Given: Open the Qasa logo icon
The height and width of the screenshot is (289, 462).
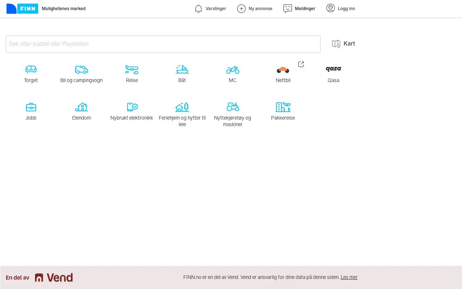Looking at the screenshot, I should [x=334, y=69].
